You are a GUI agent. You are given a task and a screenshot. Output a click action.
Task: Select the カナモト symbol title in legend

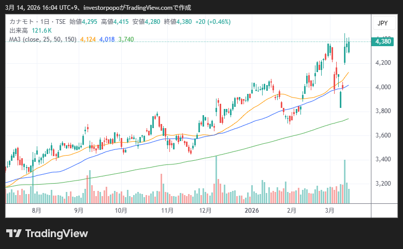(x=22, y=22)
